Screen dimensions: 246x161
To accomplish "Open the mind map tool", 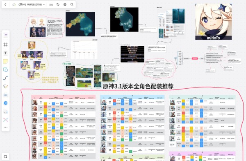I will [x=5, y=120].
